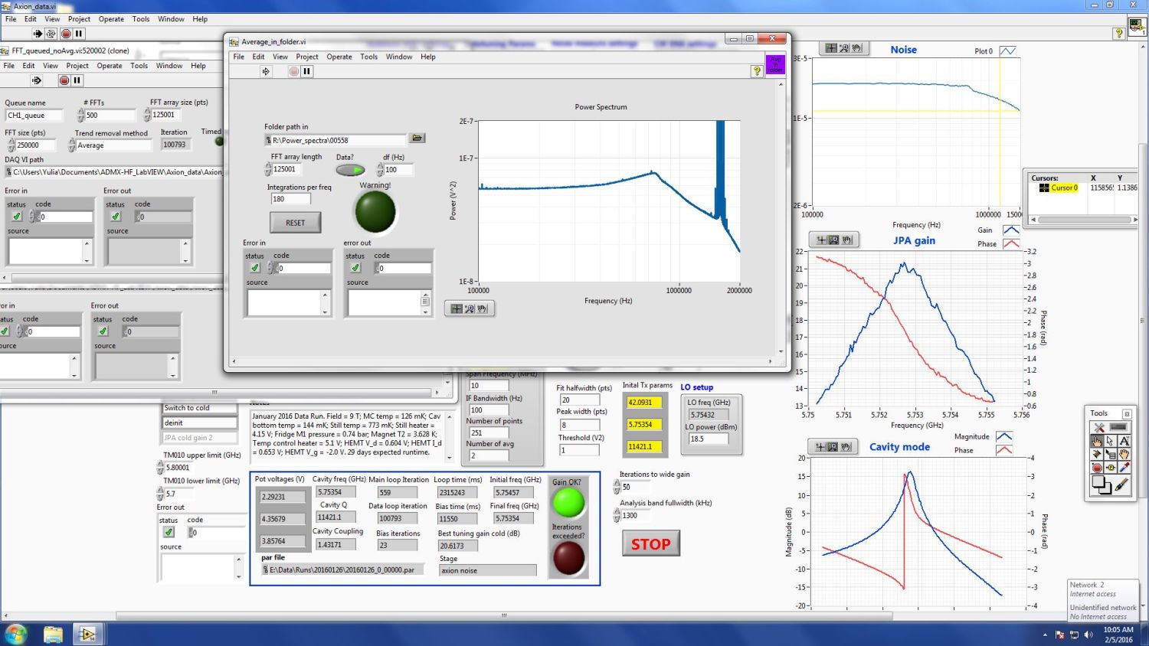Open the Operate menu in Average_in_folder.vi
1149x646 pixels.
click(x=339, y=57)
